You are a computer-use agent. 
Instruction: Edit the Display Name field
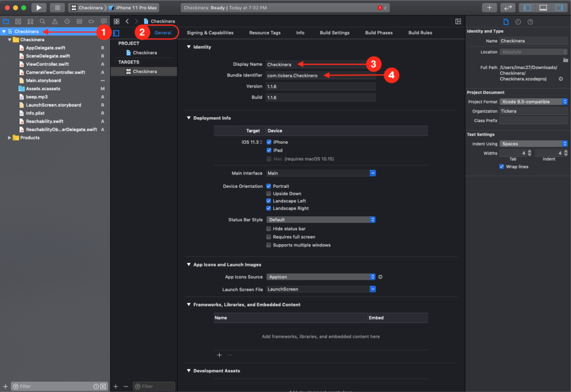pos(321,65)
